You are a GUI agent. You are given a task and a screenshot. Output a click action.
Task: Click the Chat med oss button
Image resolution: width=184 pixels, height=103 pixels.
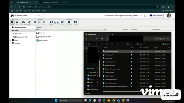[x=156, y=15]
